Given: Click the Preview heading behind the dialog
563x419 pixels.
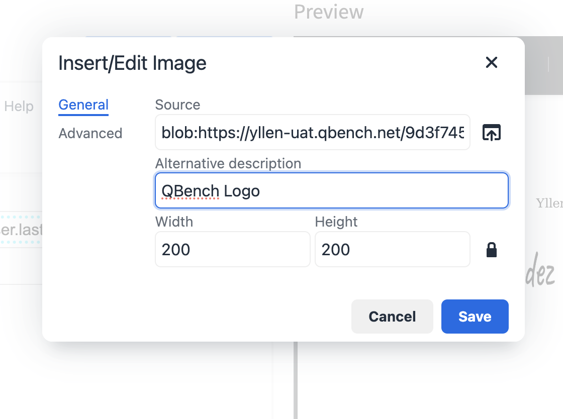Looking at the screenshot, I should point(329,12).
